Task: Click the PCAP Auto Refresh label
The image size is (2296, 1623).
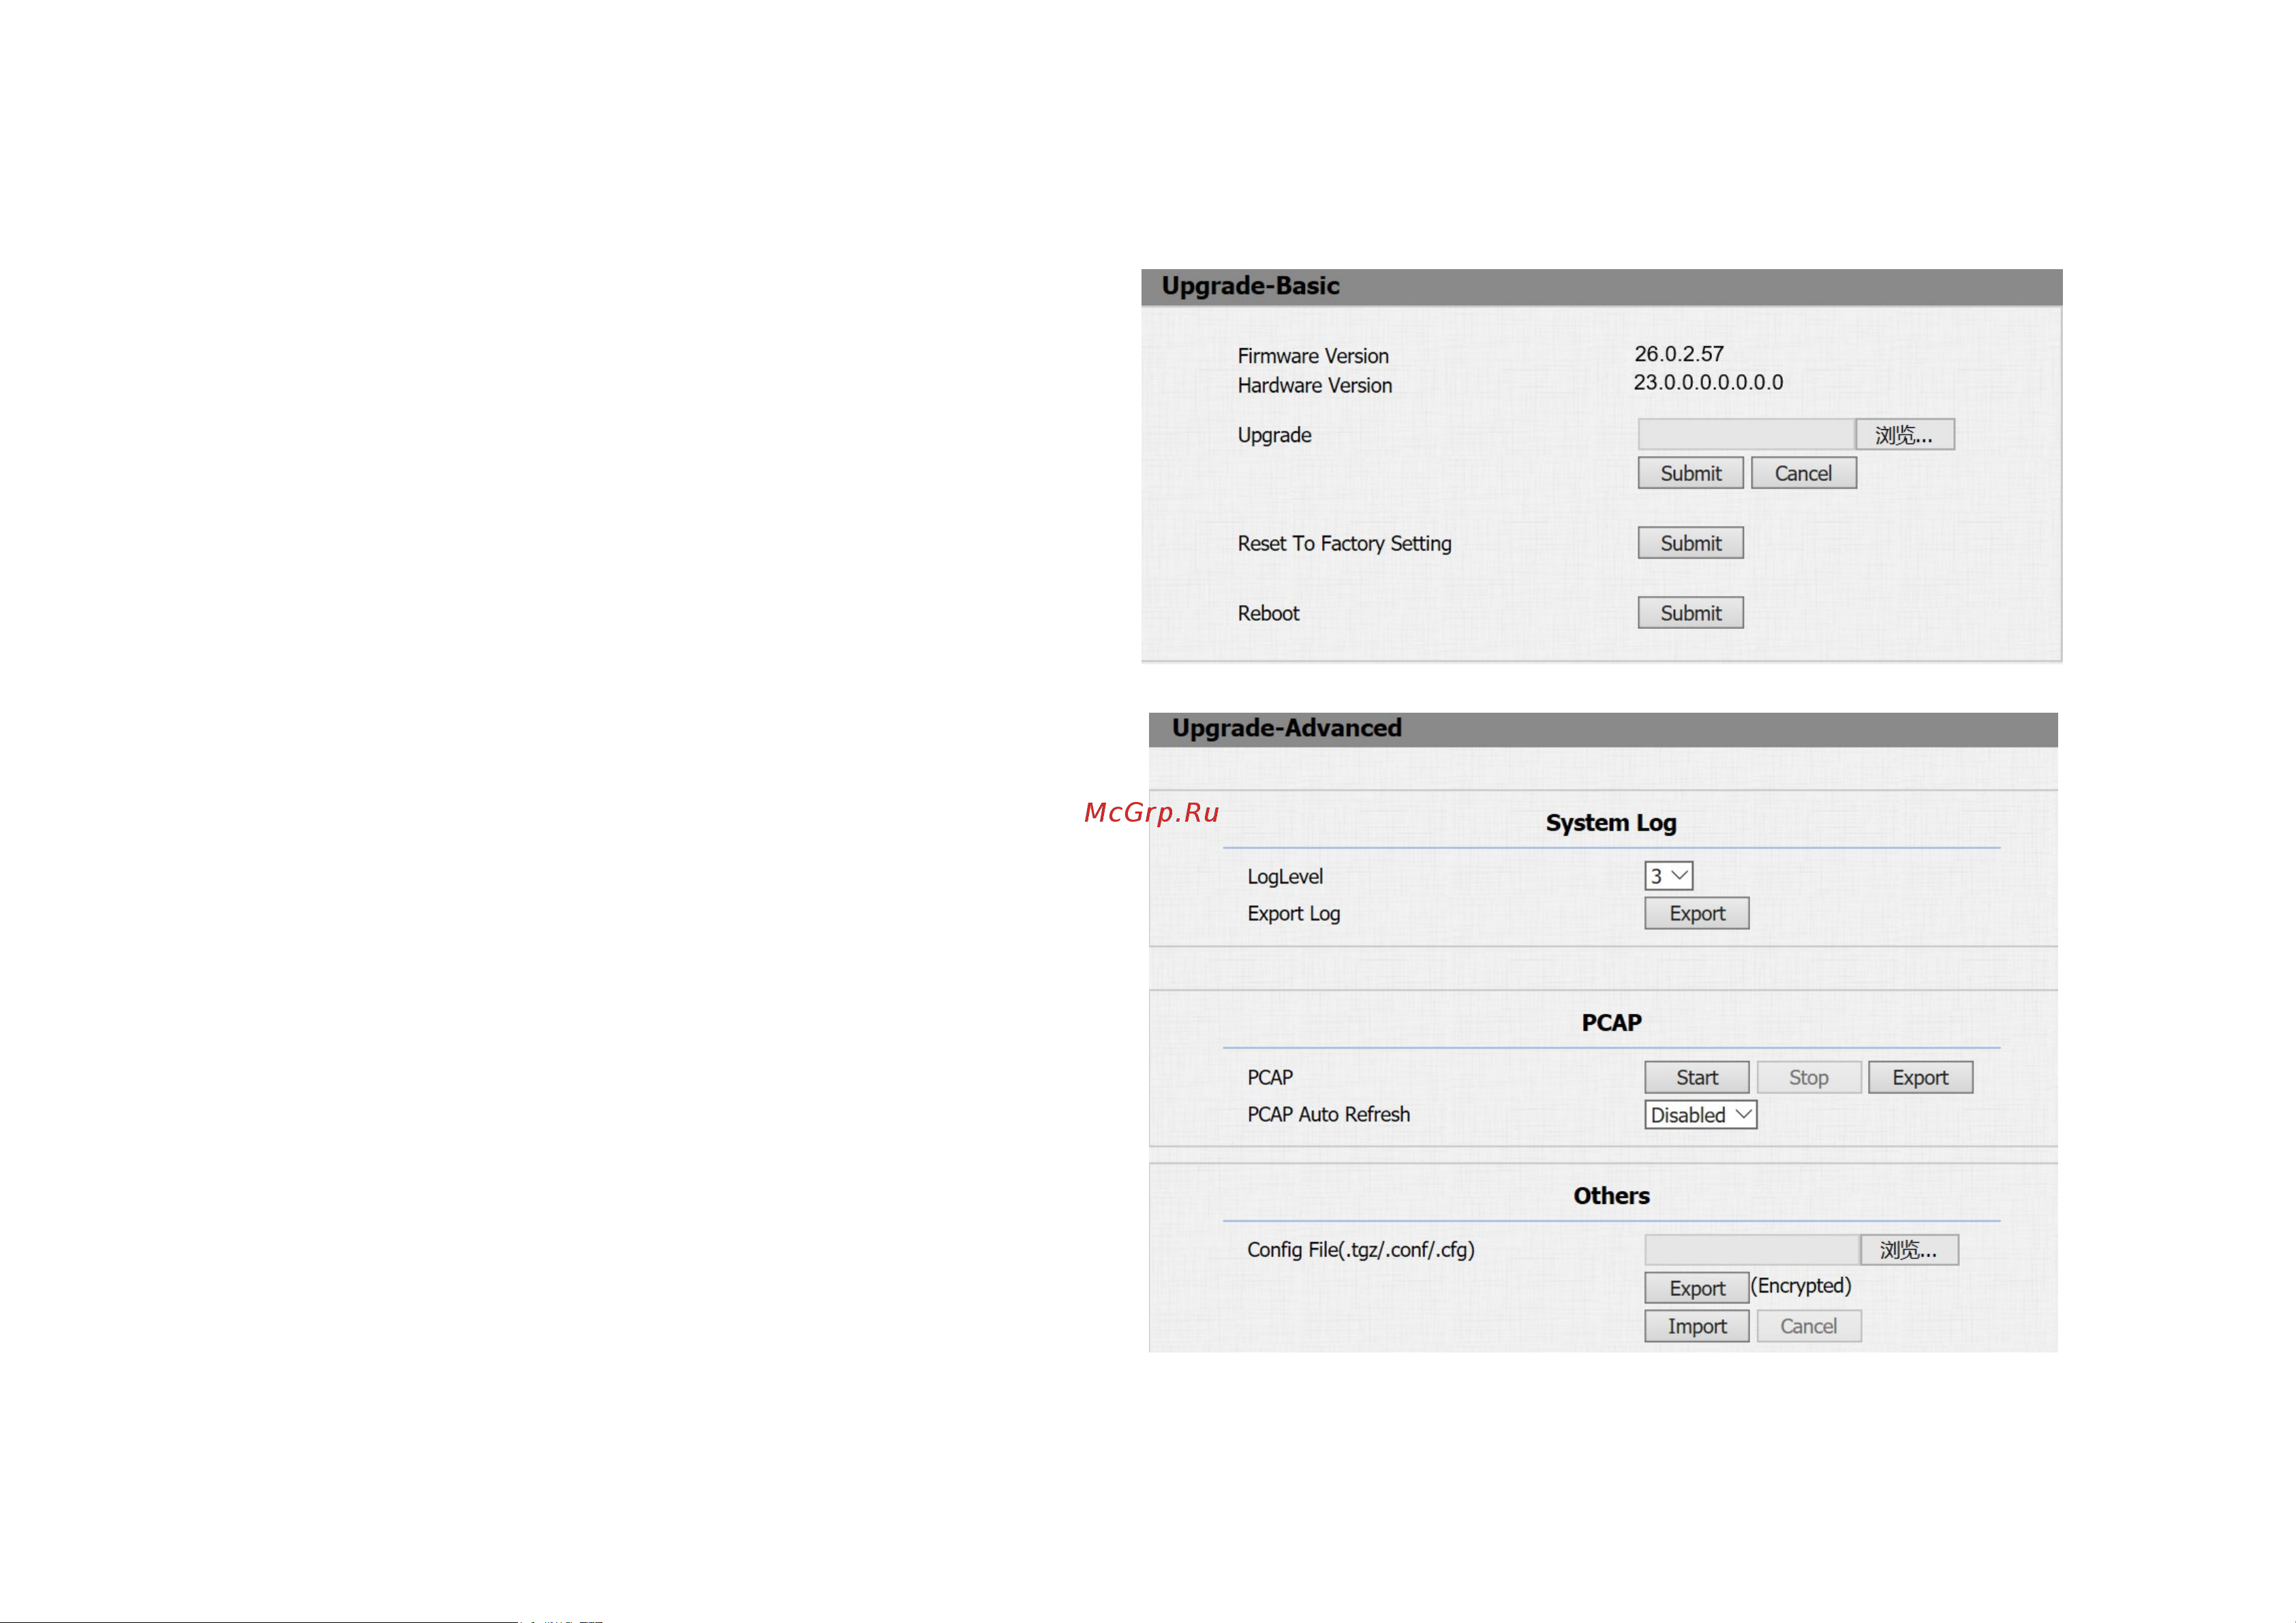Action: [1328, 1114]
